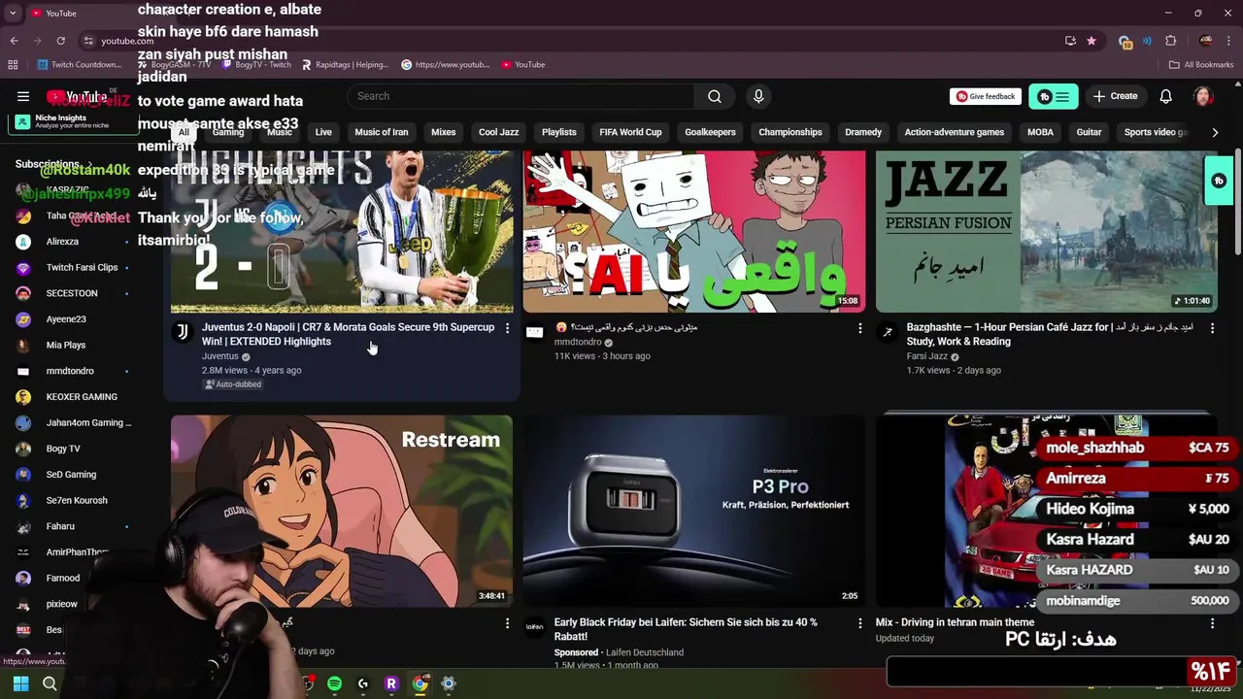Select the MOBA chip
This screenshot has height=699, width=1243.
[1040, 132]
